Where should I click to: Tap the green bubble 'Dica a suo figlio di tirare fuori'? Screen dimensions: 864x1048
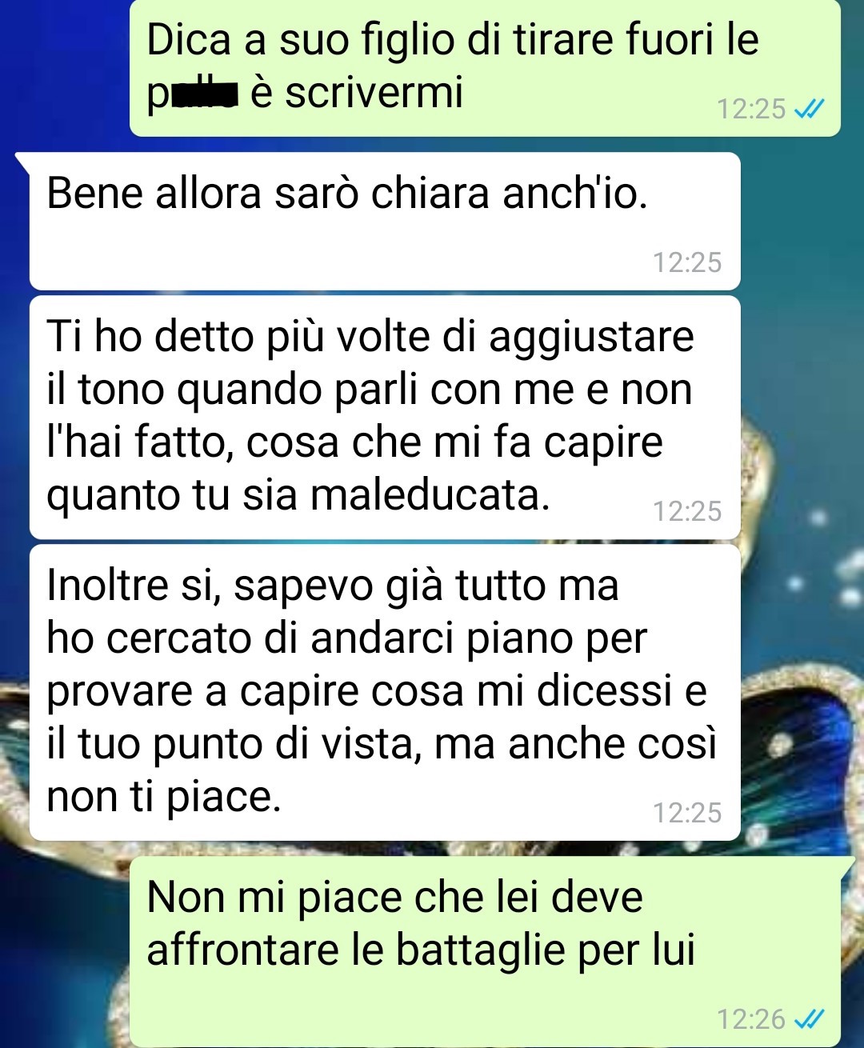(x=485, y=68)
